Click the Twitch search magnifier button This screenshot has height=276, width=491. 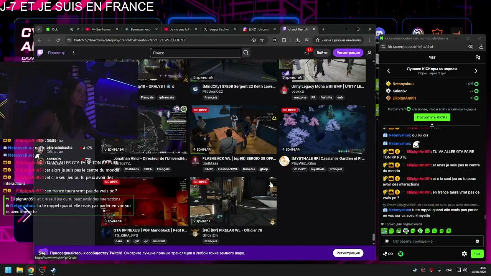246,53
